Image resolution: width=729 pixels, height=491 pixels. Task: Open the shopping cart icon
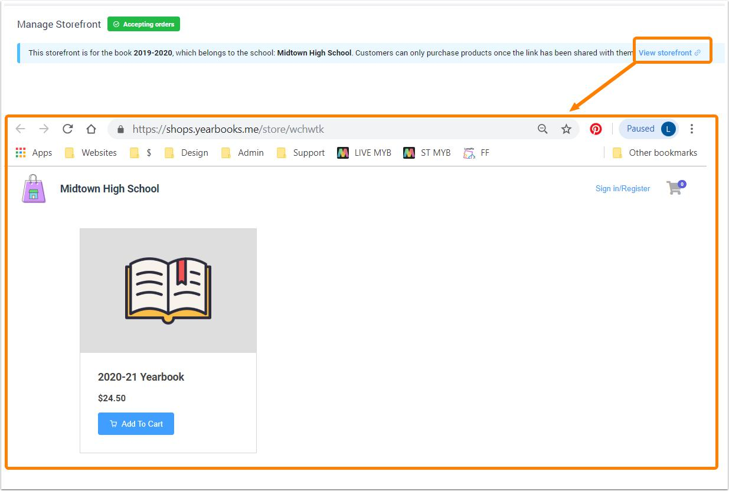(676, 188)
